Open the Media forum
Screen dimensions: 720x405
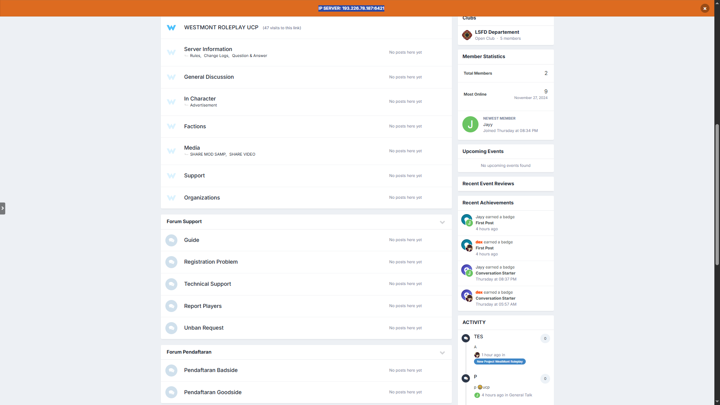click(x=192, y=148)
